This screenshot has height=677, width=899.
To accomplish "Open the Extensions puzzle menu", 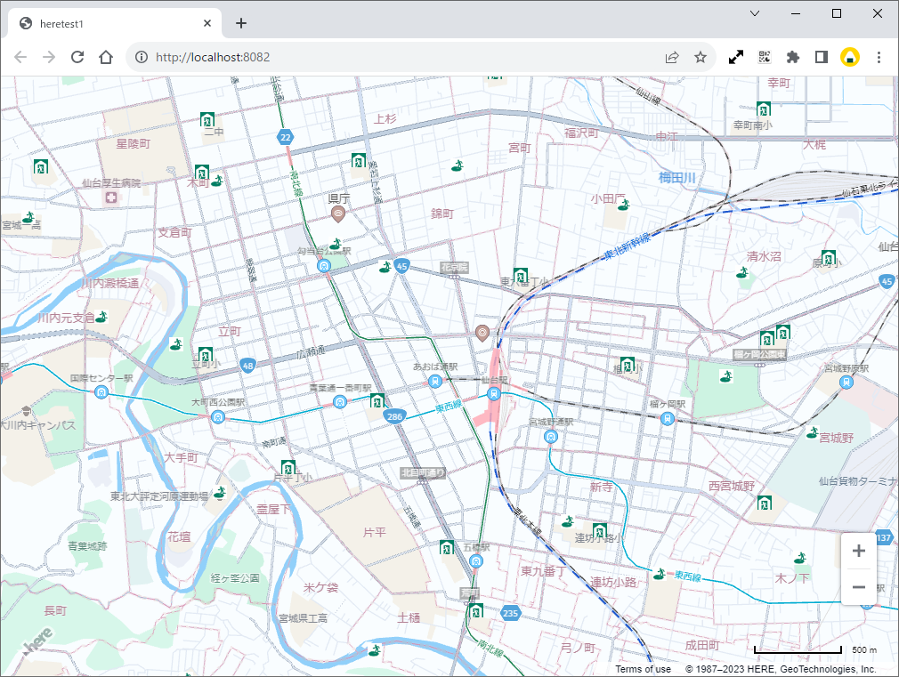I will (x=792, y=57).
